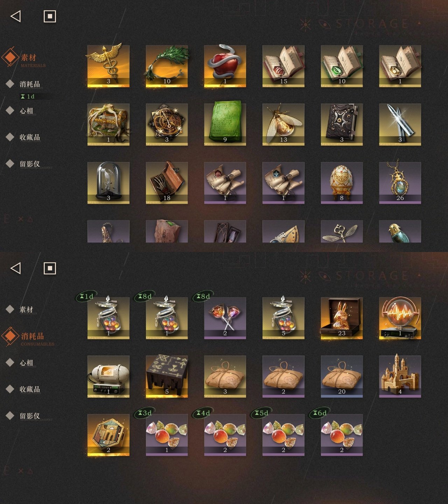448x504 pixels.
Task: Choose the sand castle consumable
Action: click(x=400, y=377)
